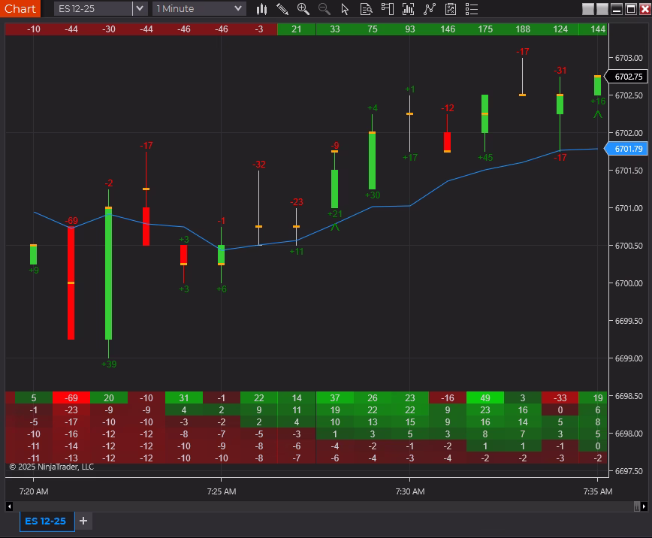Click the greyed-out zoom out magnifier
Screen dimensions: 652x538
click(x=324, y=9)
